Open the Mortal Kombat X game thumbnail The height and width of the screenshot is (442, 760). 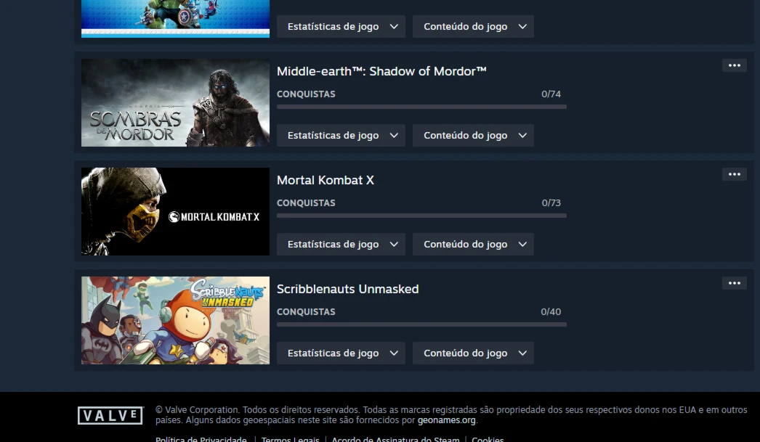(175, 211)
